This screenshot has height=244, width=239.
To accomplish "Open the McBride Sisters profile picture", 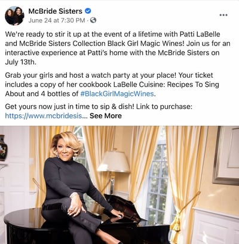I will click(x=15, y=16).
